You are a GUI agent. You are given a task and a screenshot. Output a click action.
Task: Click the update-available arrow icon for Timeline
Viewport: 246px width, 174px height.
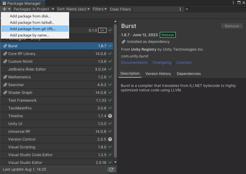point(110,116)
